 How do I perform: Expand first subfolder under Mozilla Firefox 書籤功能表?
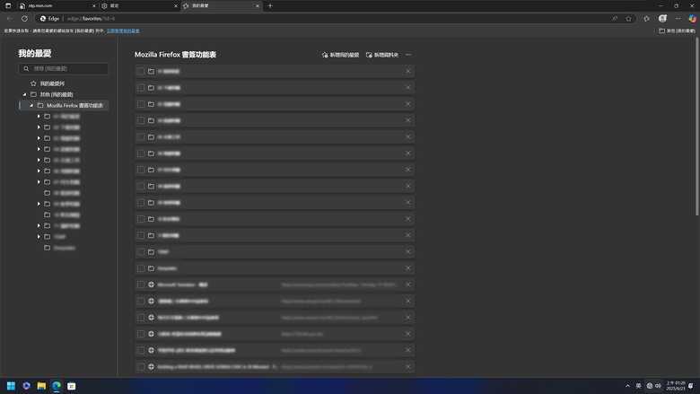point(39,117)
